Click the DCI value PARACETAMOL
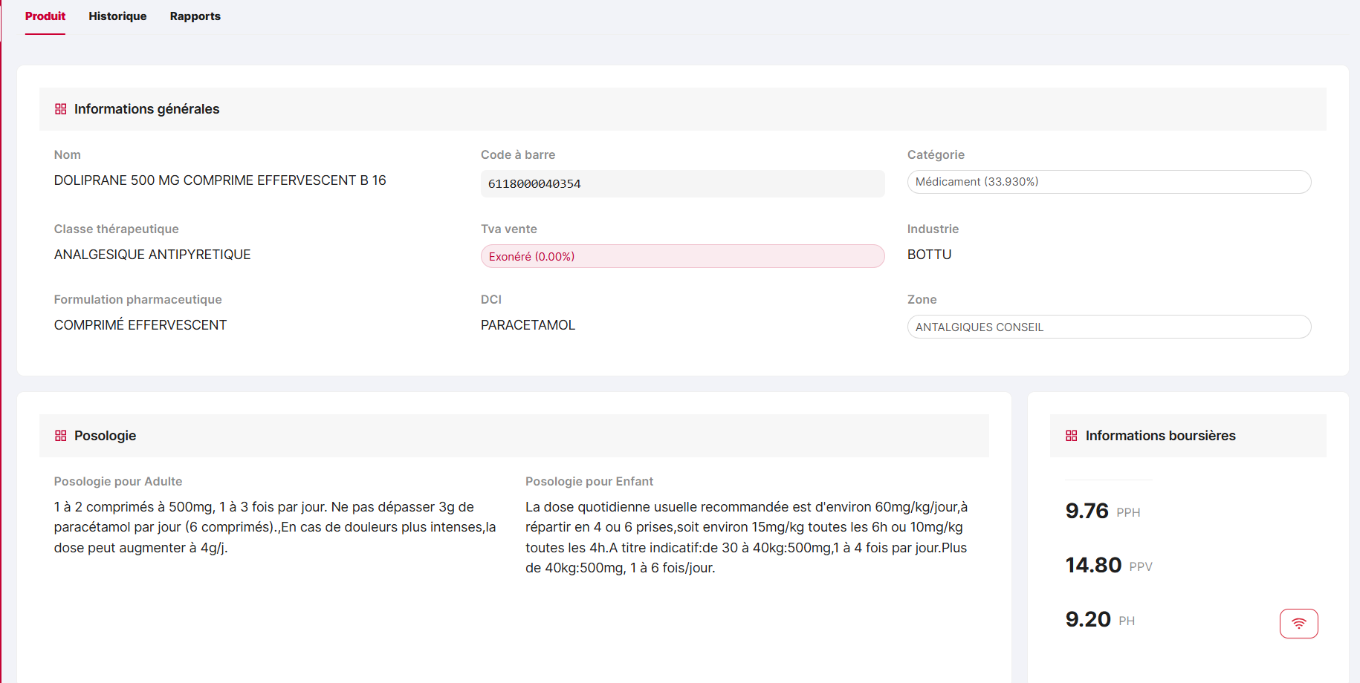Screen dimensions: 1360x683 [528, 324]
